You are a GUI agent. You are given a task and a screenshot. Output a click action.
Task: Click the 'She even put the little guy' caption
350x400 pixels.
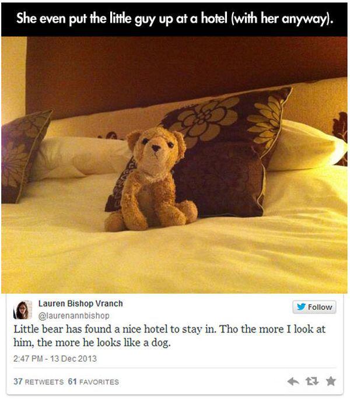[x=174, y=18]
